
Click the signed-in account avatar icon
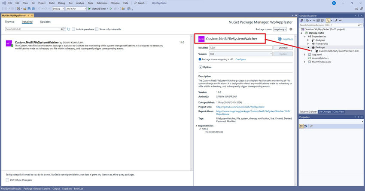pyautogui.click(x=334, y=3)
